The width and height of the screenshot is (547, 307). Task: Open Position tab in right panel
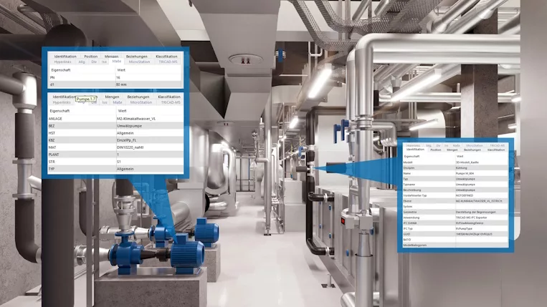click(435, 150)
